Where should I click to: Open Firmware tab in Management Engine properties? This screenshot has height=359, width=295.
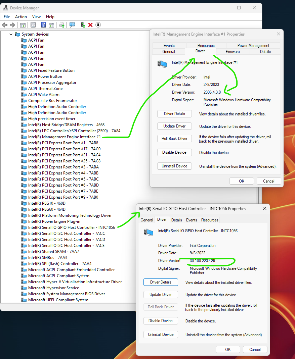(x=233, y=52)
